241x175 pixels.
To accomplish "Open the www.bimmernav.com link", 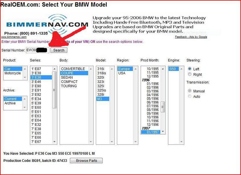I will [x=14, y=37].
